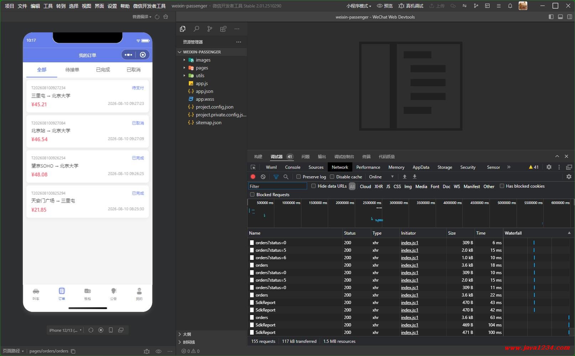Collapse WEIXIN-PASSENGER project root

coord(180,52)
